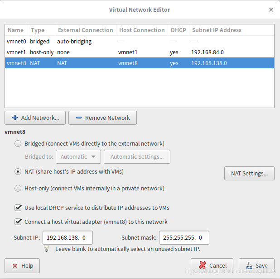Image resolution: width=280 pixels, height=279 pixels.
Task: Click the auto-bridging cell of vmnet0
Action: [74, 41]
